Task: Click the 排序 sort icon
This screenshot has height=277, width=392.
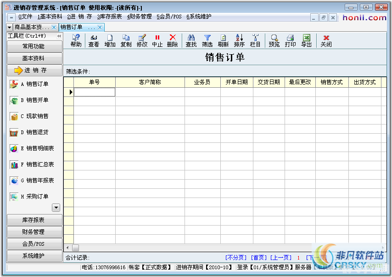Action: pyautogui.click(x=239, y=40)
